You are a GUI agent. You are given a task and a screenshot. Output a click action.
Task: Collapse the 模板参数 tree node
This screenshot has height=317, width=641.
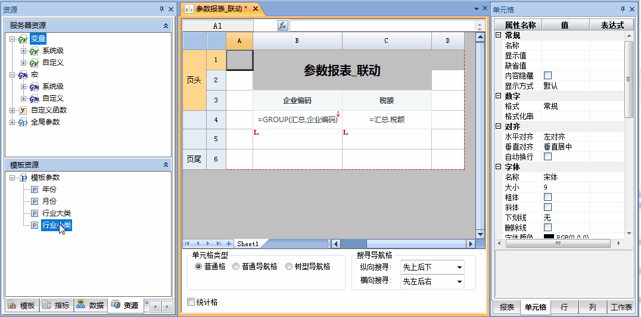(x=13, y=178)
